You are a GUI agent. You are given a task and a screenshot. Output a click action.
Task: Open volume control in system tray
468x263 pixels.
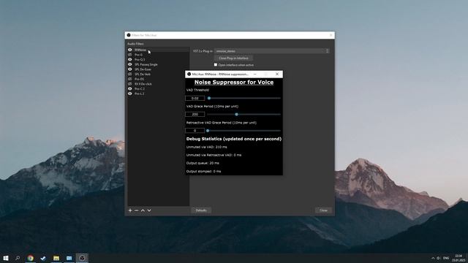point(439,258)
